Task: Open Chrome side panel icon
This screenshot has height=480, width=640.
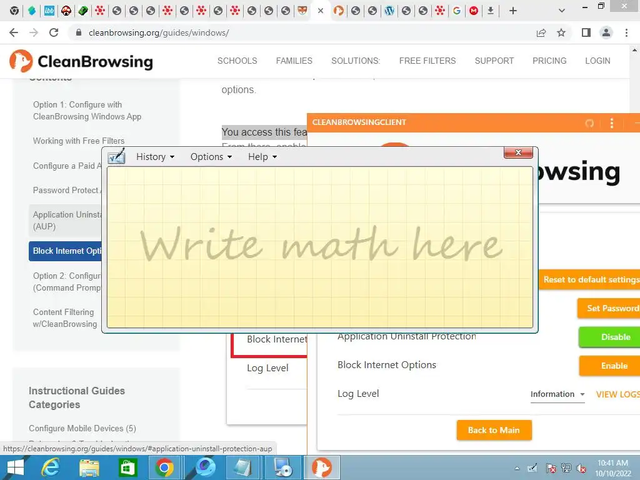Action: tap(586, 32)
